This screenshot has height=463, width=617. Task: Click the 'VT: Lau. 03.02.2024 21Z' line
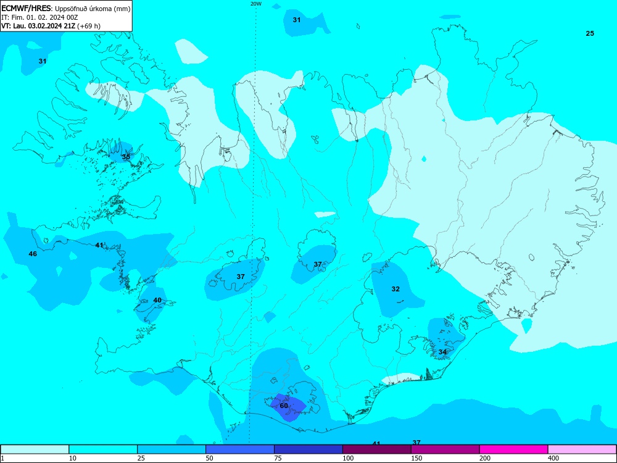(x=39, y=26)
